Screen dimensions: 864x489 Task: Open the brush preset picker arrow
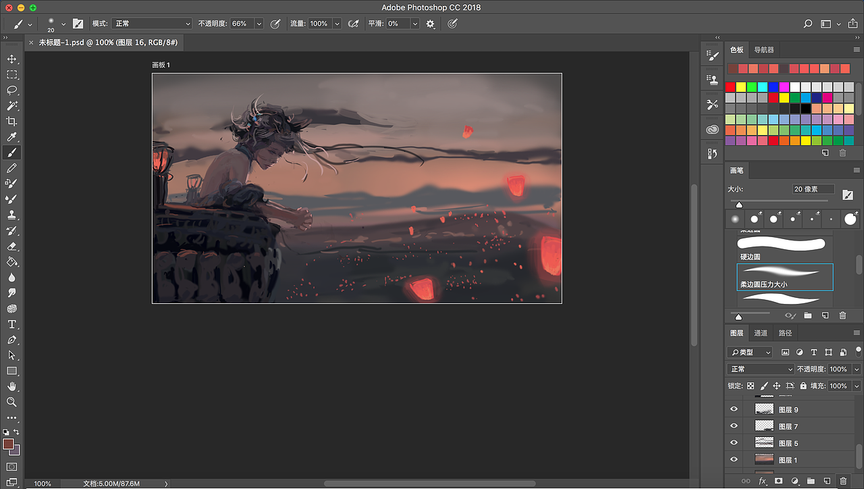pyautogui.click(x=63, y=24)
